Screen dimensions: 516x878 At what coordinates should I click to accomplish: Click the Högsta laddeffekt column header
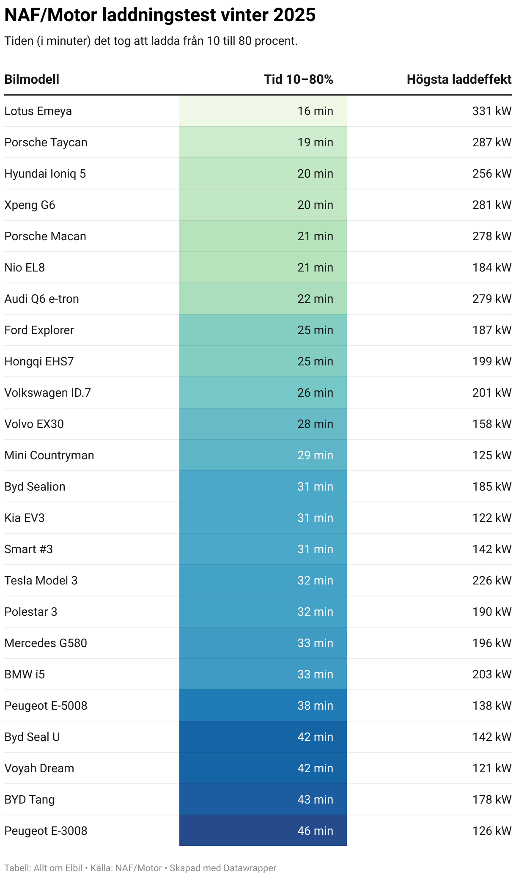click(459, 80)
